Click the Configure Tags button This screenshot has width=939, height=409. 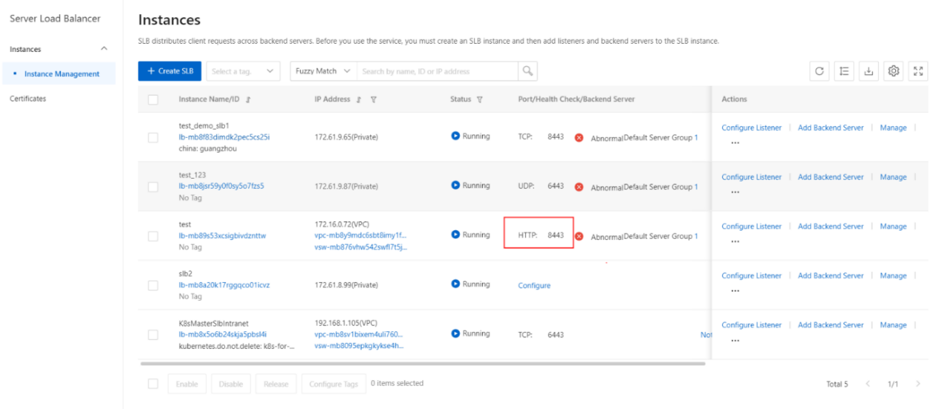pos(333,384)
